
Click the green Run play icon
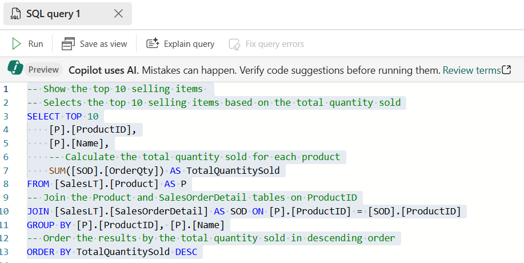(x=16, y=43)
